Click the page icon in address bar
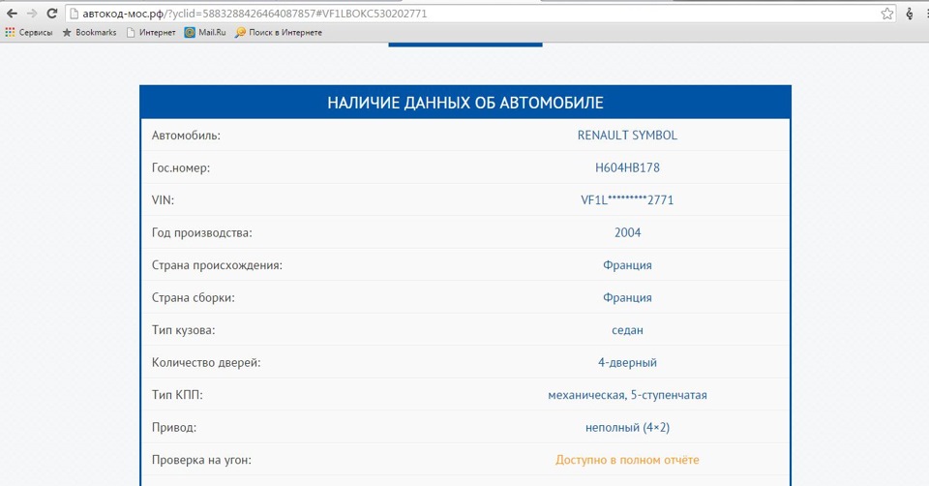Screen dimensions: 929x486 coord(75,13)
